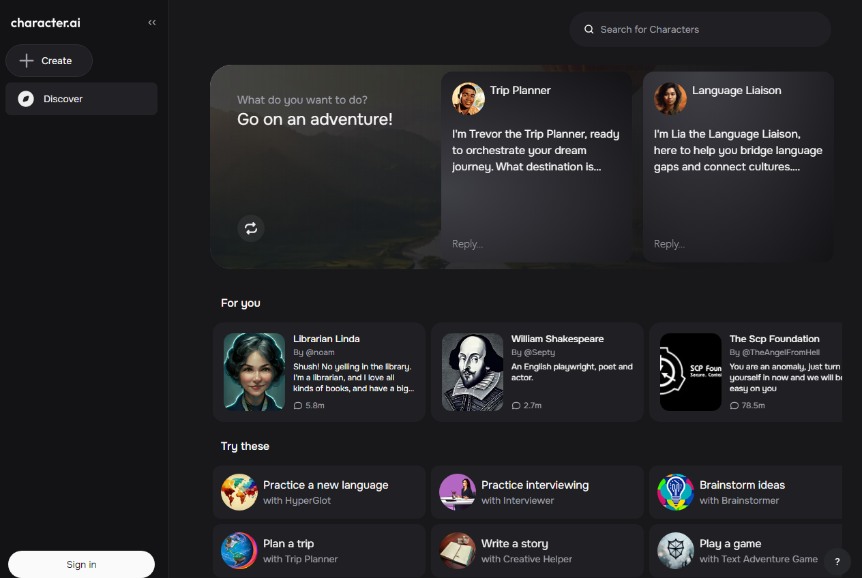Click chat count icon on William Shakespeare
862x578 pixels.
click(516, 406)
